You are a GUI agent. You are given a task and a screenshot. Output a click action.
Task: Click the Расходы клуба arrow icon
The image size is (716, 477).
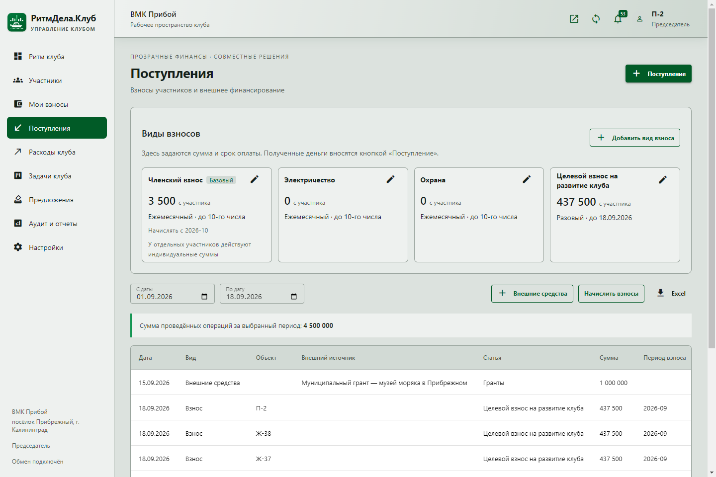[x=18, y=152]
